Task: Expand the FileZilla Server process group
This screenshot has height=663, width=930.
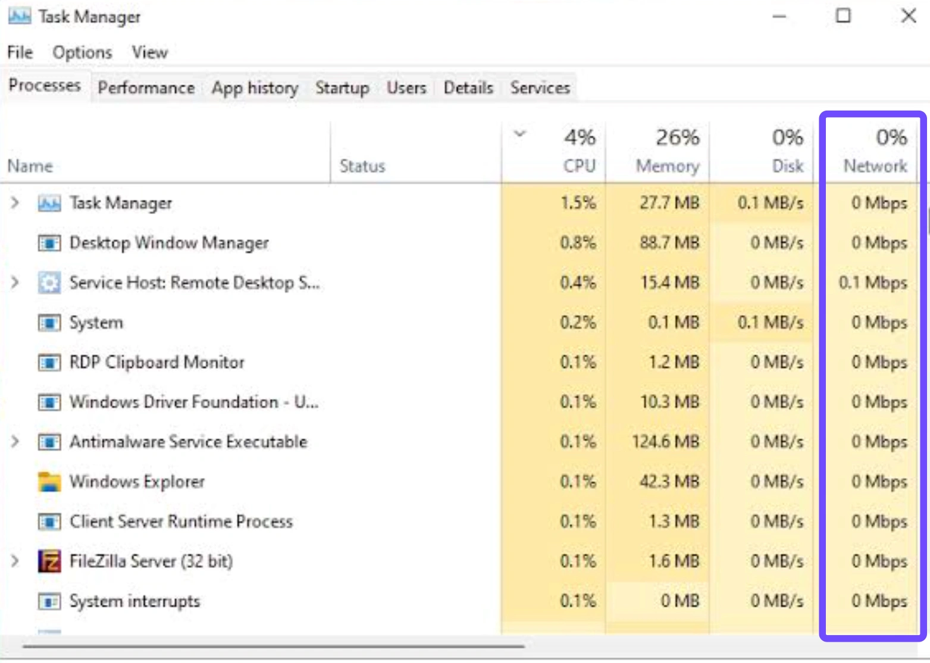Action: [x=15, y=561]
